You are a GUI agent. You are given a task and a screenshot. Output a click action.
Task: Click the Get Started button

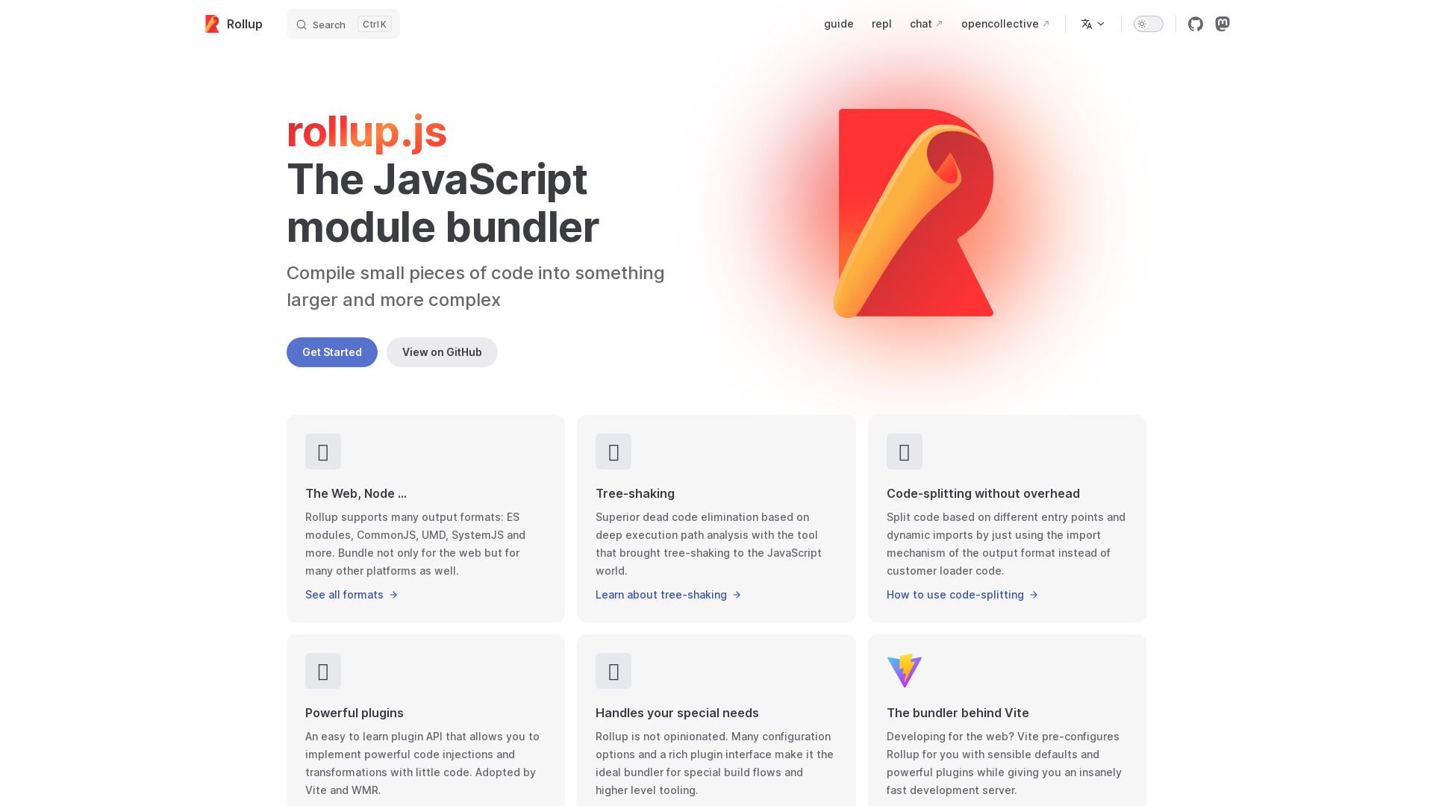click(332, 352)
